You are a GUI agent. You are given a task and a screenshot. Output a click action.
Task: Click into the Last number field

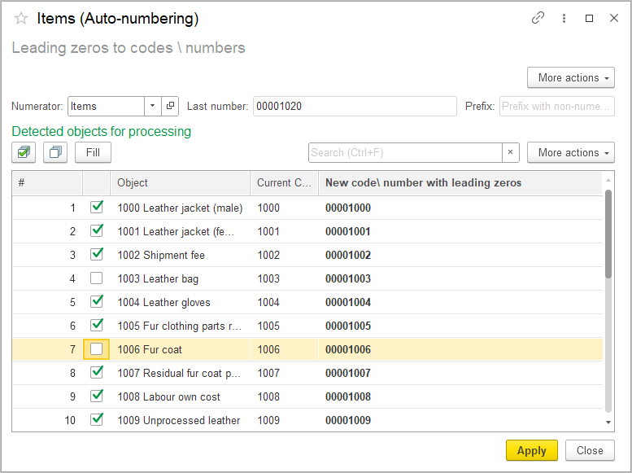pyautogui.click(x=354, y=106)
